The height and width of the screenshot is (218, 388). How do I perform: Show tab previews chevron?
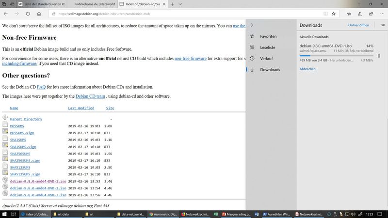(x=180, y=4)
